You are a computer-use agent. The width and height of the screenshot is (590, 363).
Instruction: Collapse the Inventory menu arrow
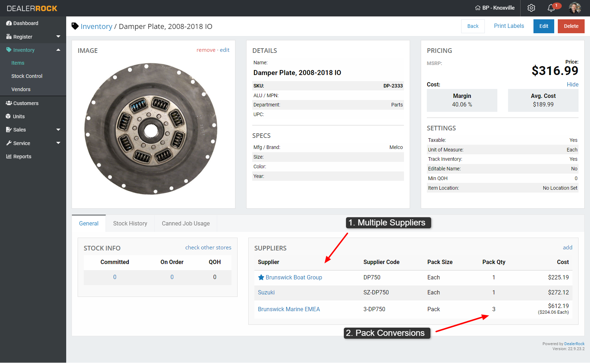coord(58,50)
